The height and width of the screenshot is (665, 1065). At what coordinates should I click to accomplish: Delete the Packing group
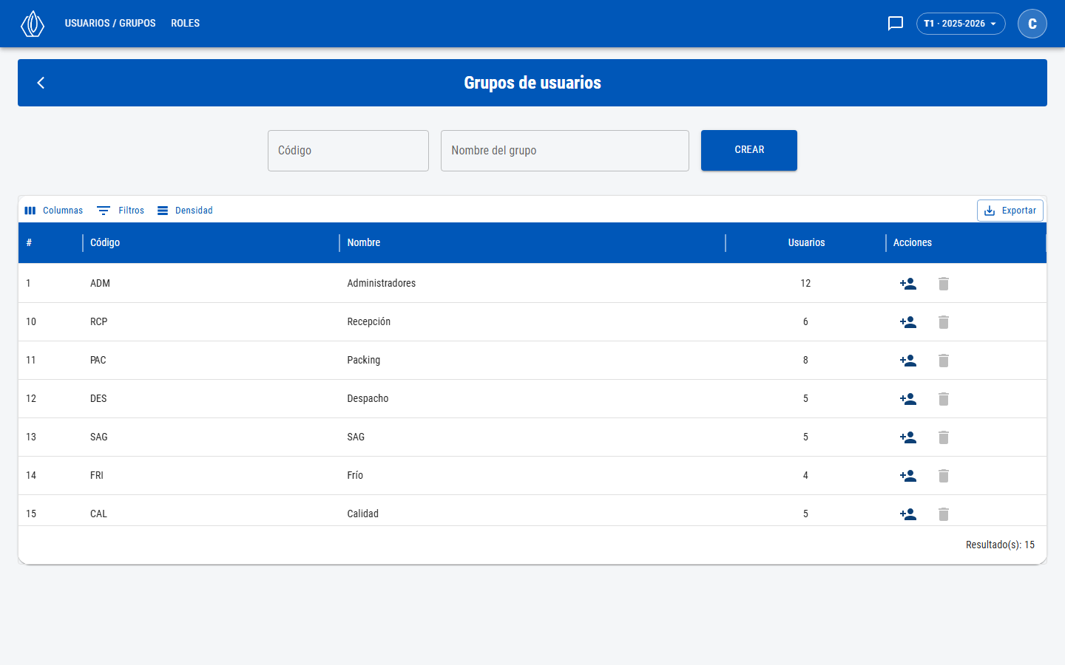[944, 361]
